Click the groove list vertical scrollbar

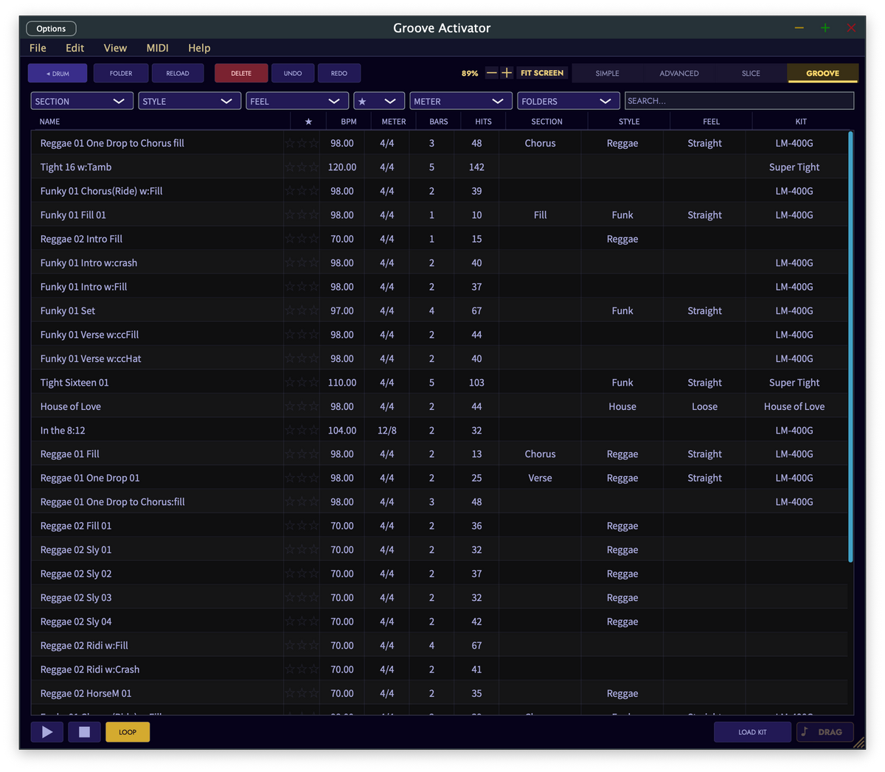[851, 347]
